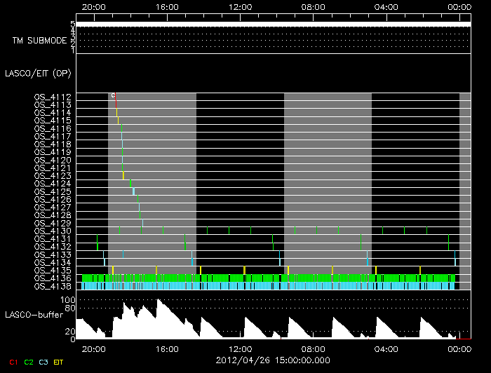Click the 2012/04/26 15:00:00.000 timestamp
Image resolution: width=491 pixels, height=373 pixels.
pyautogui.click(x=271, y=362)
